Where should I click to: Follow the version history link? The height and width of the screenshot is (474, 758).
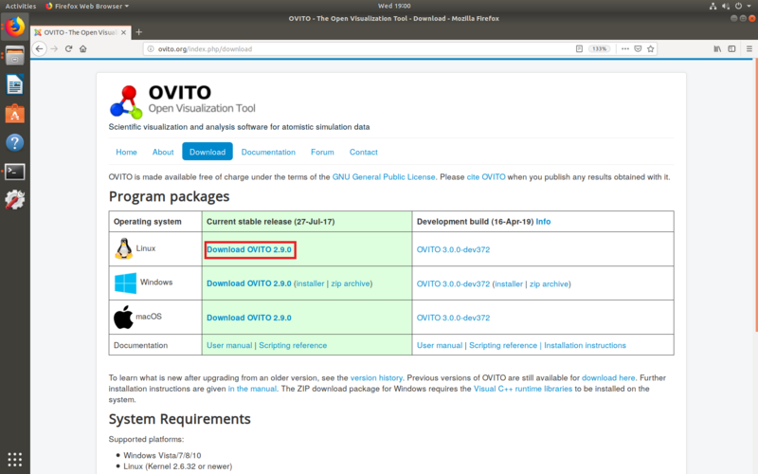376,377
